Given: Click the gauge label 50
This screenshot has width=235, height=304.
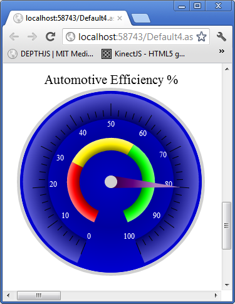Looking at the screenshot, I should pos(111,124).
